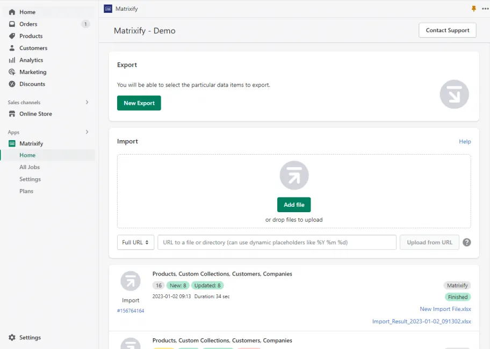Click the Import job #156764164 arrow icon
490x349 pixels.
[131, 281]
